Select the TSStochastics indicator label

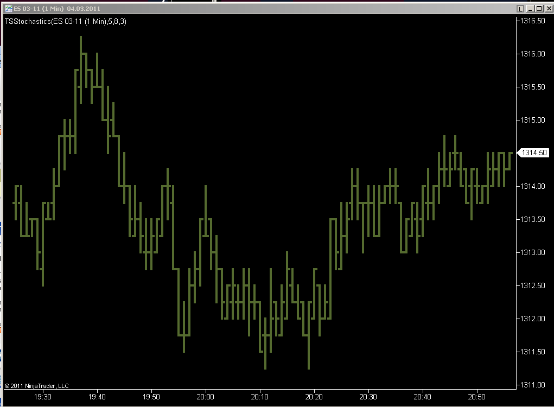tap(65, 22)
